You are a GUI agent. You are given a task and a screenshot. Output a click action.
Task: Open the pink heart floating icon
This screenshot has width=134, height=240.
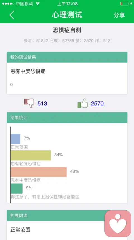118,223
